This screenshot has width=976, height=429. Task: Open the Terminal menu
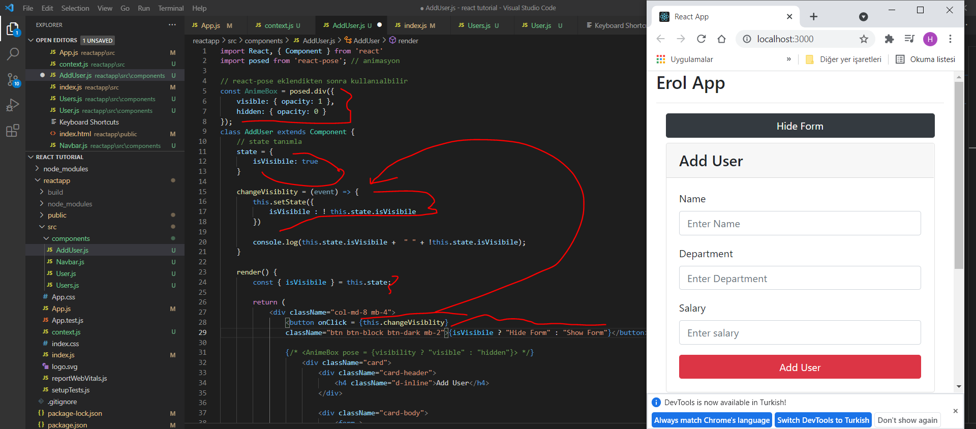pos(170,8)
